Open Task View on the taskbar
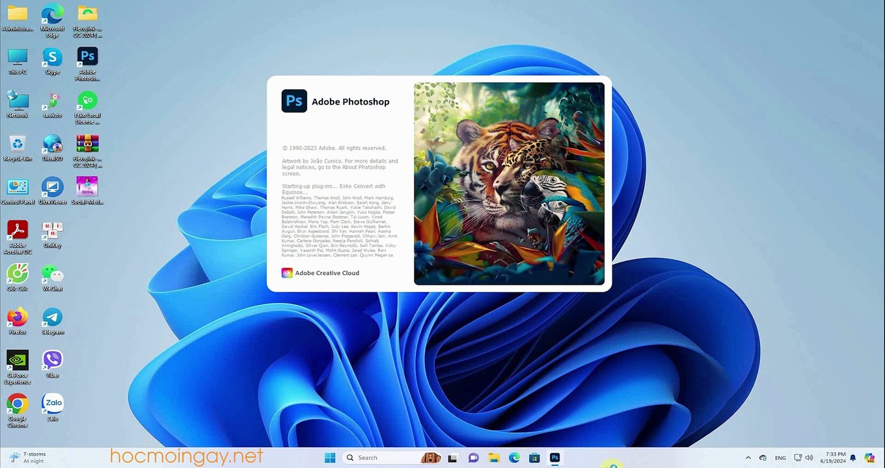 tap(452, 458)
